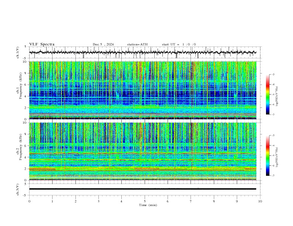Viewport: 293px width, 226px height.
Task: Click ch.1 frequency axis tick 2
Action: pyautogui.click(x=26, y=108)
